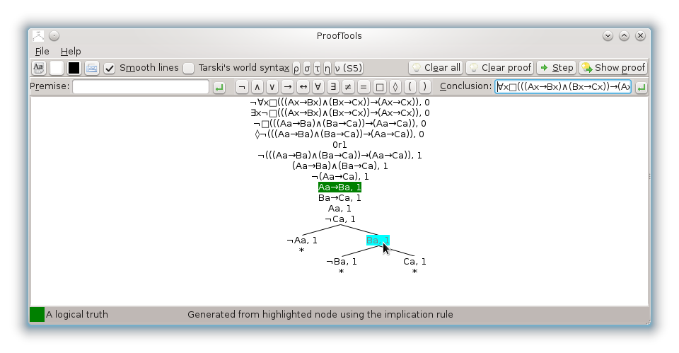Click the Show proof button
The height and width of the screenshot is (353, 679).
tap(614, 68)
